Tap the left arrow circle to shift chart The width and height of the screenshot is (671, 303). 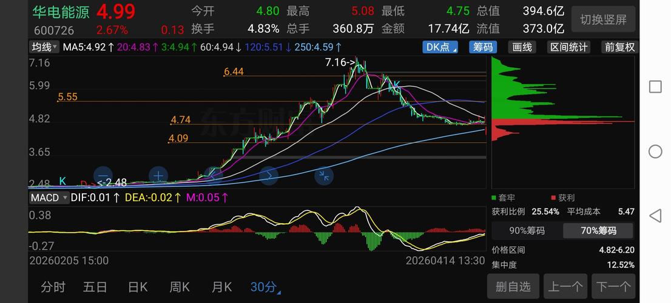click(x=213, y=176)
